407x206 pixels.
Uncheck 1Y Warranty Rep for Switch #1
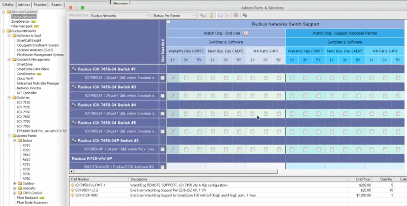(173, 78)
